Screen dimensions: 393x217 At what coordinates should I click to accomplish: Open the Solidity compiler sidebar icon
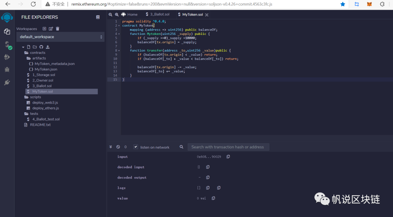pos(8,45)
